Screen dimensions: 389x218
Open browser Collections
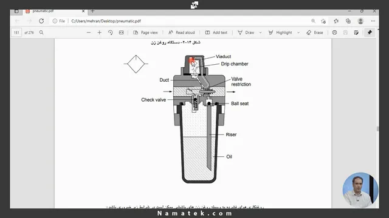(x=348, y=21)
